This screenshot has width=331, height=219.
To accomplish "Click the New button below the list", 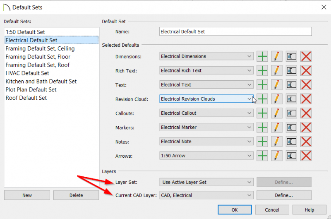I will tap(27, 195).
